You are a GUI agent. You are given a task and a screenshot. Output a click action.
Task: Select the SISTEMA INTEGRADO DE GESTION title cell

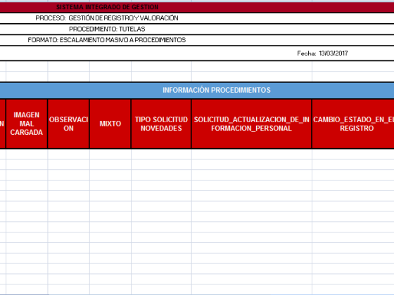(x=197, y=7)
